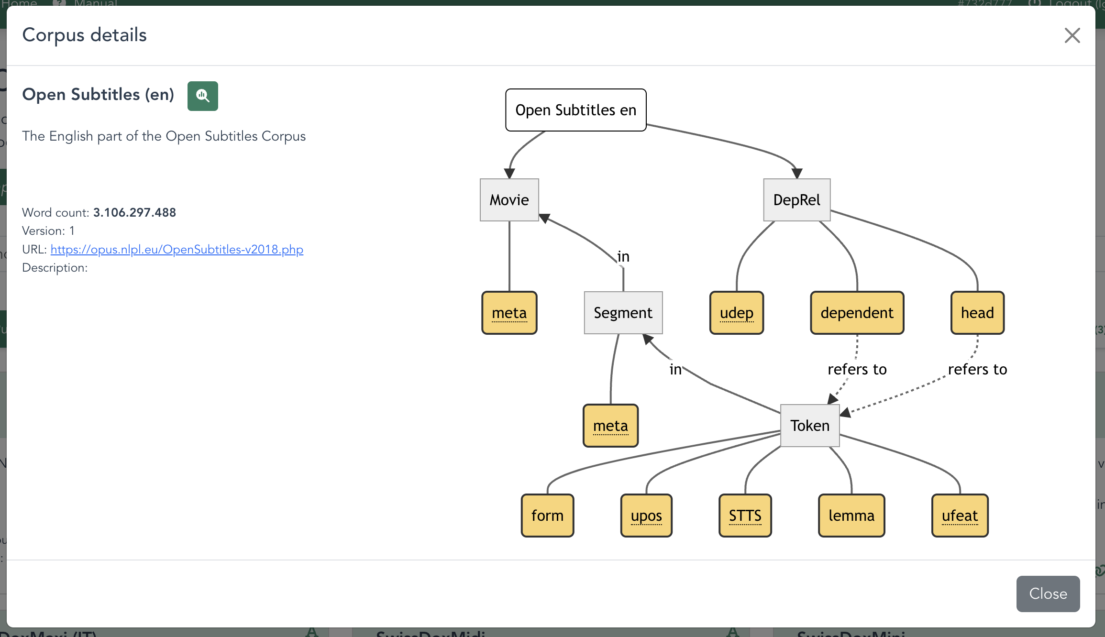1105x637 pixels.
Task: Click the STTS attribute box
Action: point(745,516)
